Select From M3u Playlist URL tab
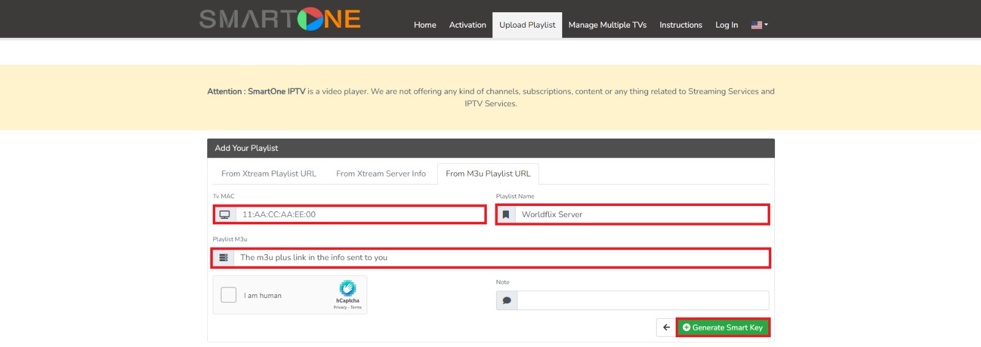The height and width of the screenshot is (347, 981). [x=488, y=173]
